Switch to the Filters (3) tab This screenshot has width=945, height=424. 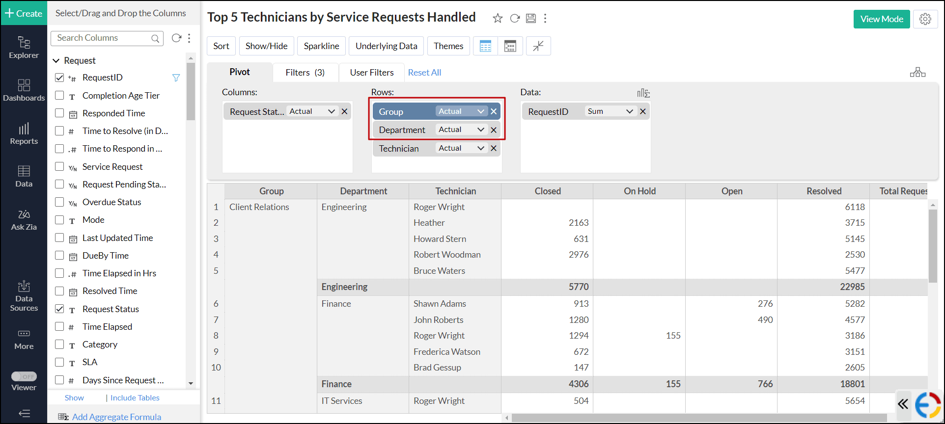tap(305, 72)
